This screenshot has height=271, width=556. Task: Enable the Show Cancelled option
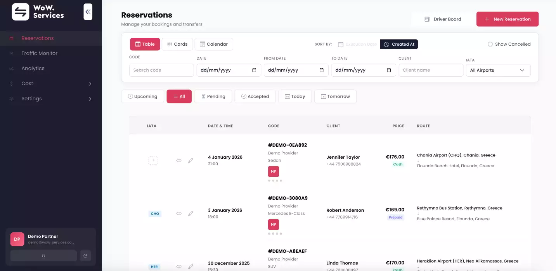(x=490, y=44)
